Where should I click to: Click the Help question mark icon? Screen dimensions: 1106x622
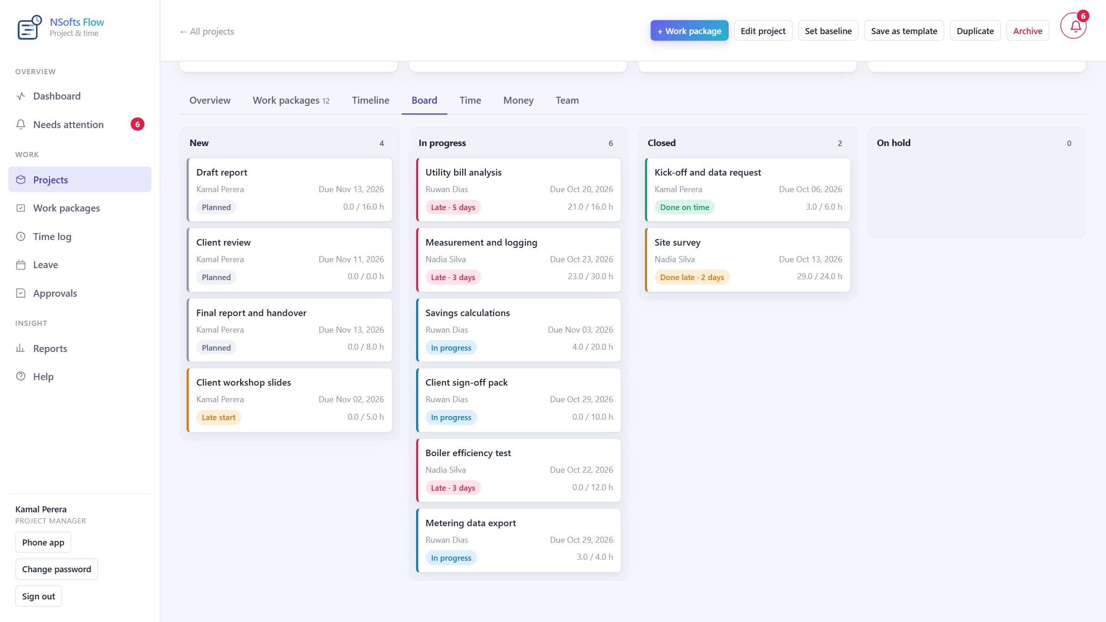coord(21,376)
